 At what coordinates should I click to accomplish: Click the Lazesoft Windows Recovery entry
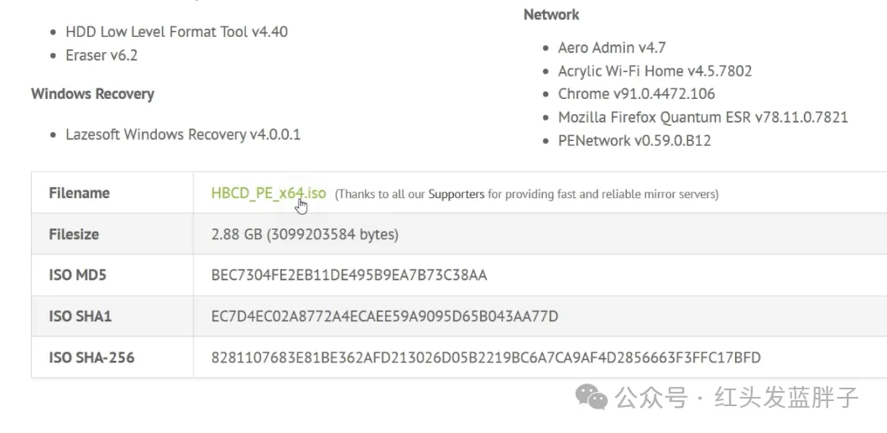182,134
